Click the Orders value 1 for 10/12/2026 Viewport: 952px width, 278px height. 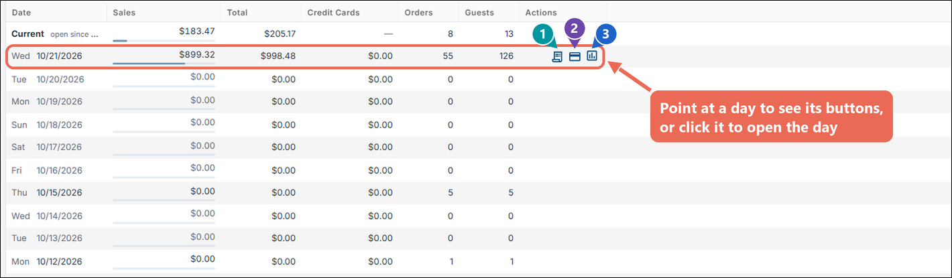451,261
